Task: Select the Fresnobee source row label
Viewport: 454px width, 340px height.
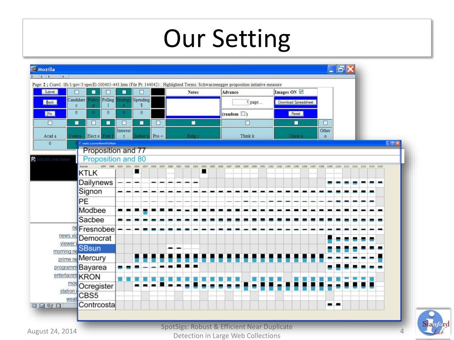Action: click(97, 229)
